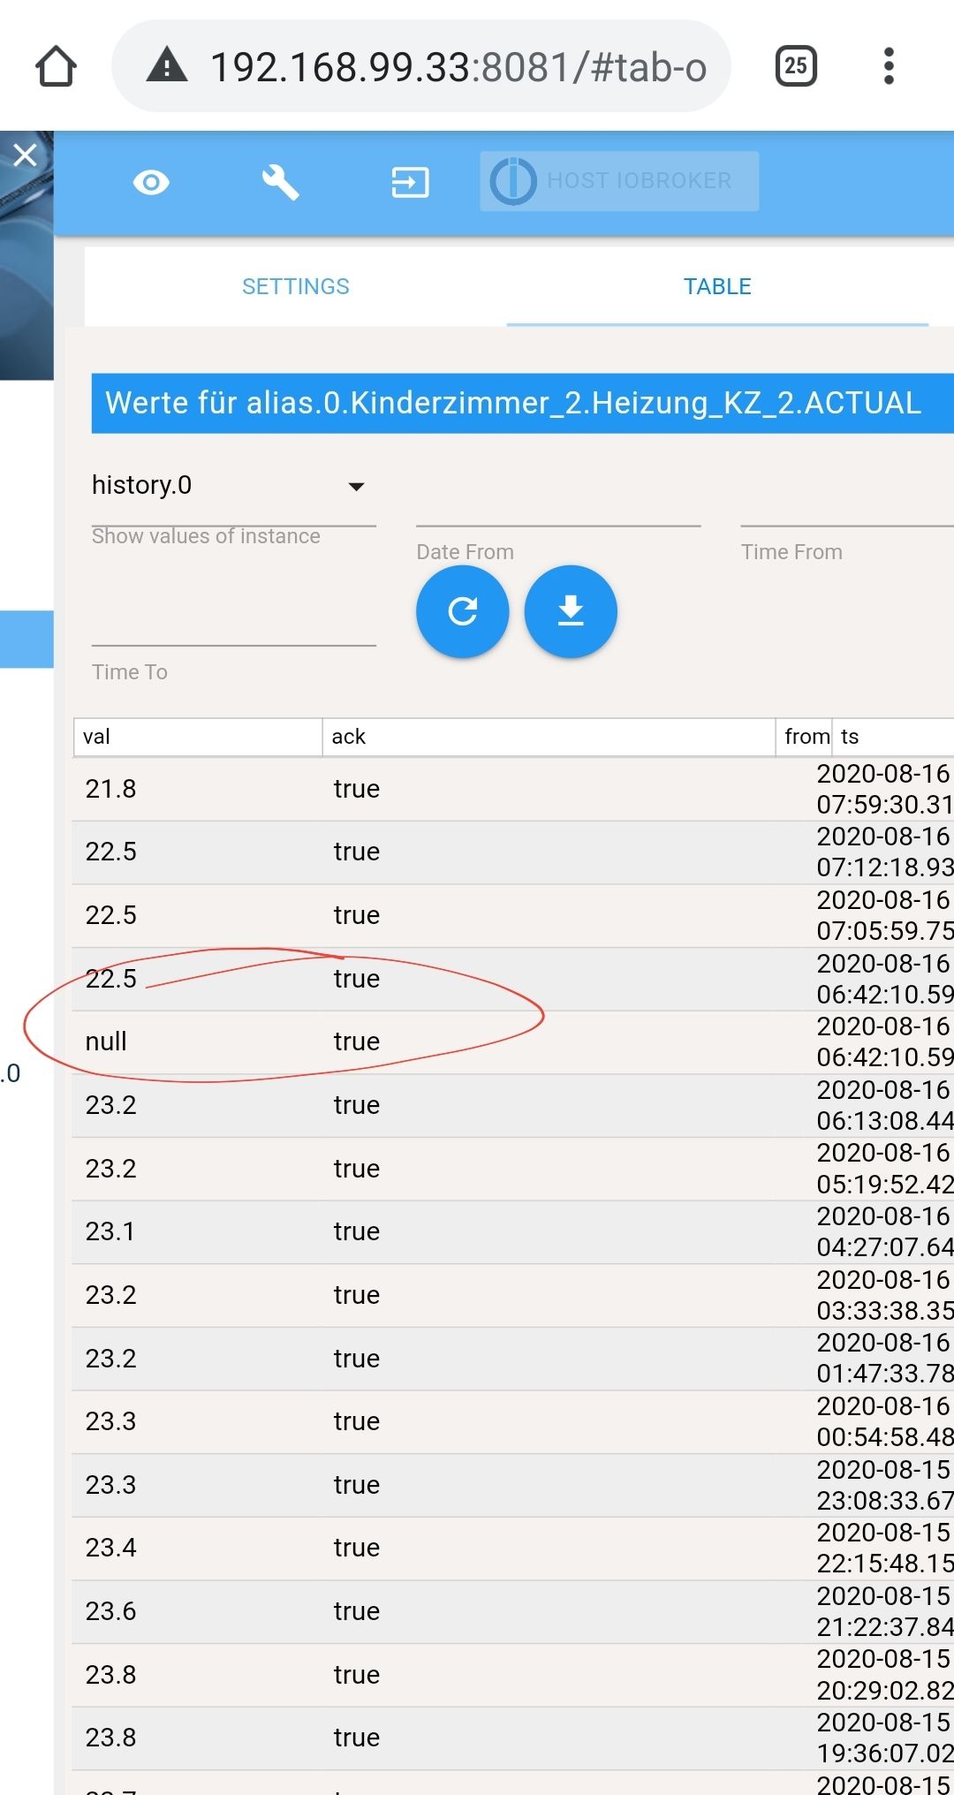Click timestamp 2020-08-16 07:12:18
954x1795 pixels.
(884, 852)
